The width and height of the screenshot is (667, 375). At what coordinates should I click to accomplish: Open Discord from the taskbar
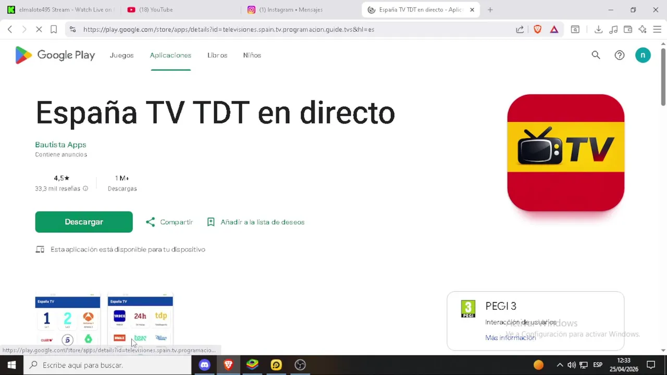pos(204,365)
